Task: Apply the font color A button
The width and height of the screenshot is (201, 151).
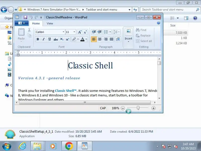Action: pos(82,39)
